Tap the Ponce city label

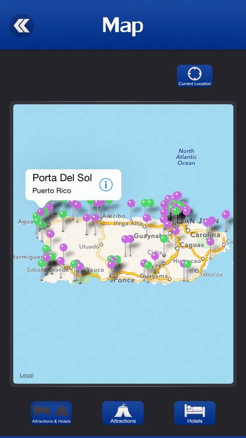[124, 280]
